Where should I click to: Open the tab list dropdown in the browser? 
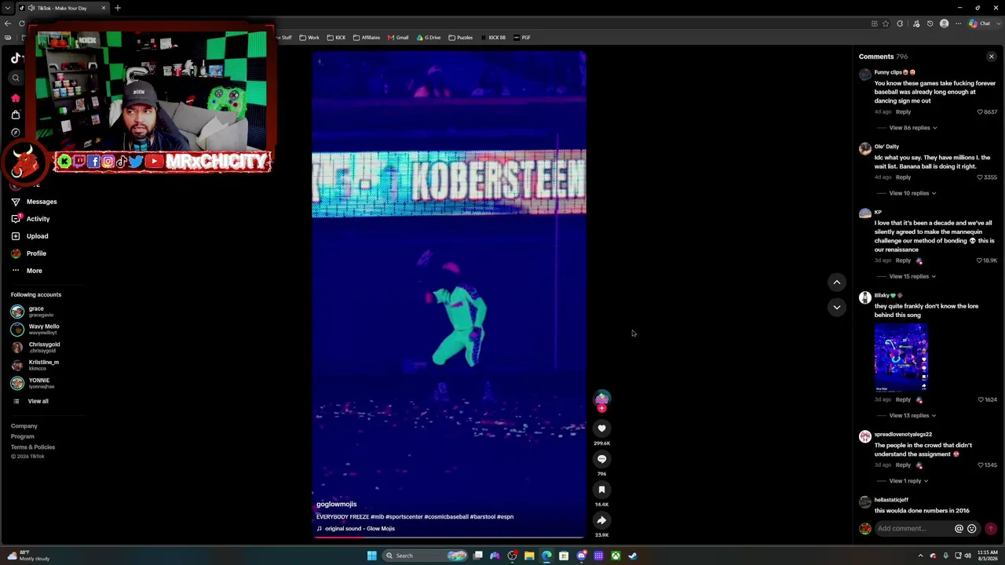coord(8,8)
